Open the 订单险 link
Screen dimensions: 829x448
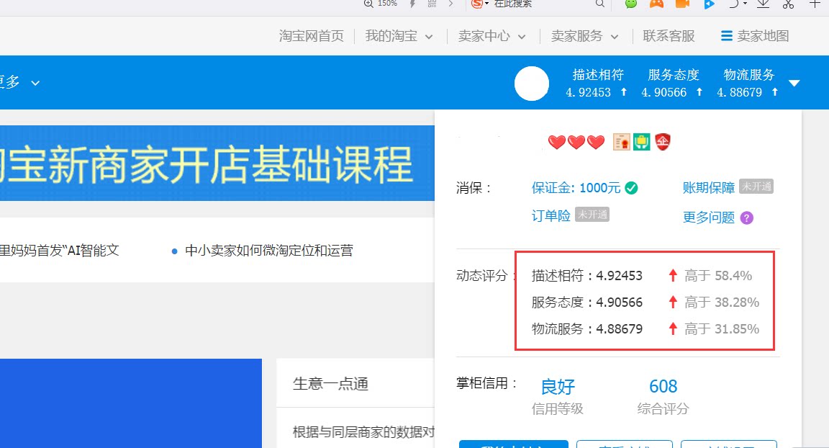coord(551,216)
